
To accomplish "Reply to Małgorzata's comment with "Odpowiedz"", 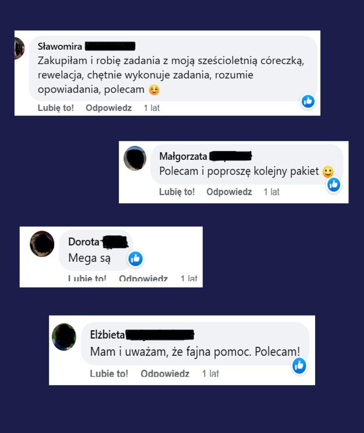I will [229, 192].
